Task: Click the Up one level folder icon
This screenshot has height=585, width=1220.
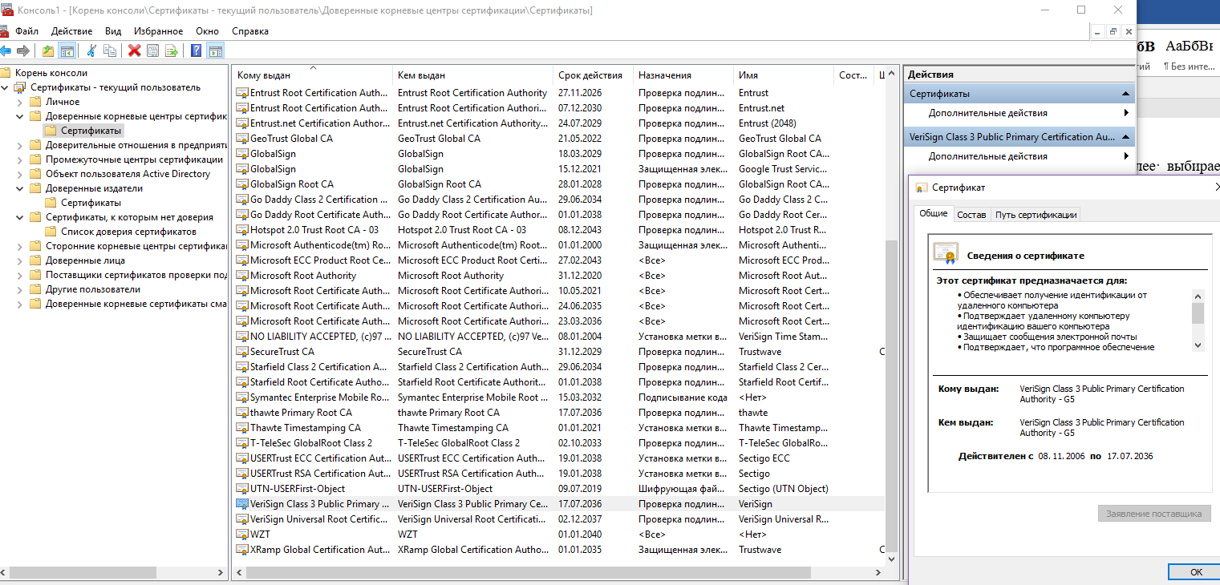Action: point(48,50)
